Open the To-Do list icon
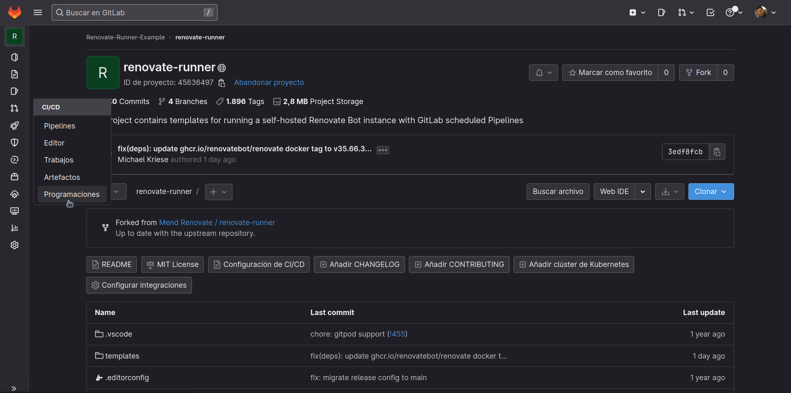Image resolution: width=791 pixels, height=393 pixels. tap(710, 12)
